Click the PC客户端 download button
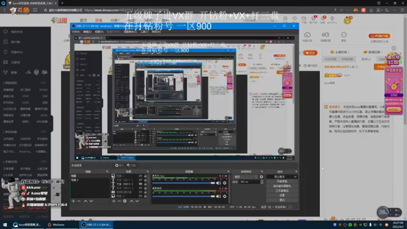Image resolution: width=407 pixels, height=229 pixels. pos(379,36)
